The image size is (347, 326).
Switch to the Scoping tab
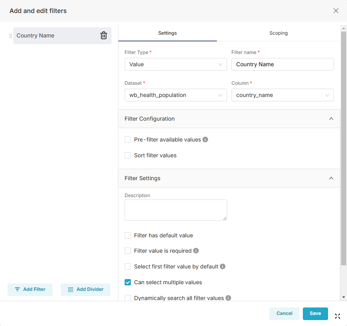278,33
